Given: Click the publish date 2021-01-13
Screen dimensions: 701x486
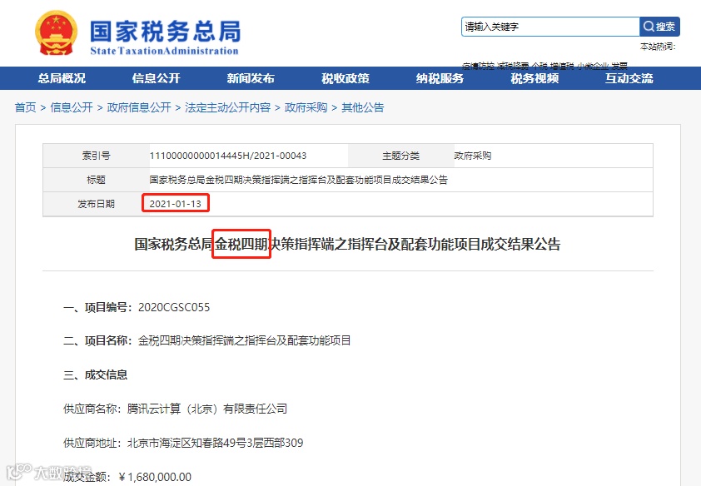Looking at the screenshot, I should [x=175, y=204].
